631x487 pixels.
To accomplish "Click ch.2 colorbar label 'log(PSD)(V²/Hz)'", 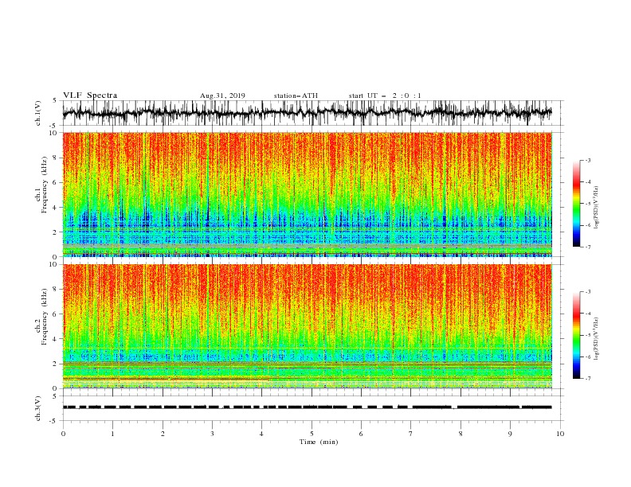I will 597,338.
